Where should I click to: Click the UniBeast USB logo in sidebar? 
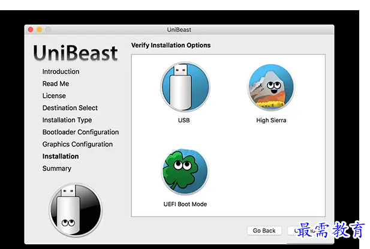76,210
